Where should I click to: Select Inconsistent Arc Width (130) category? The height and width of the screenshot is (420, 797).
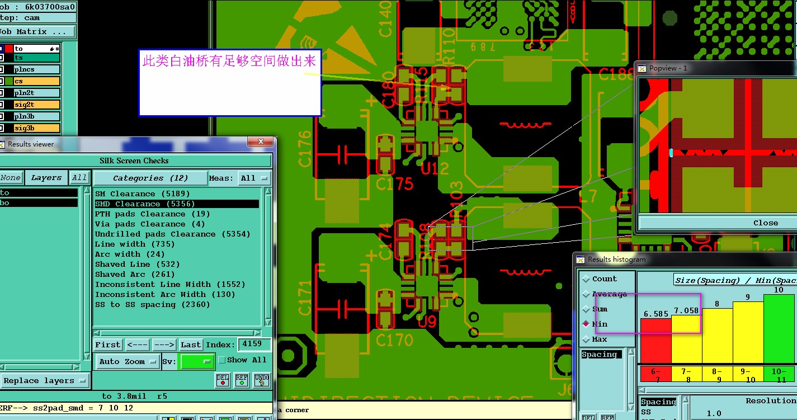tap(165, 295)
